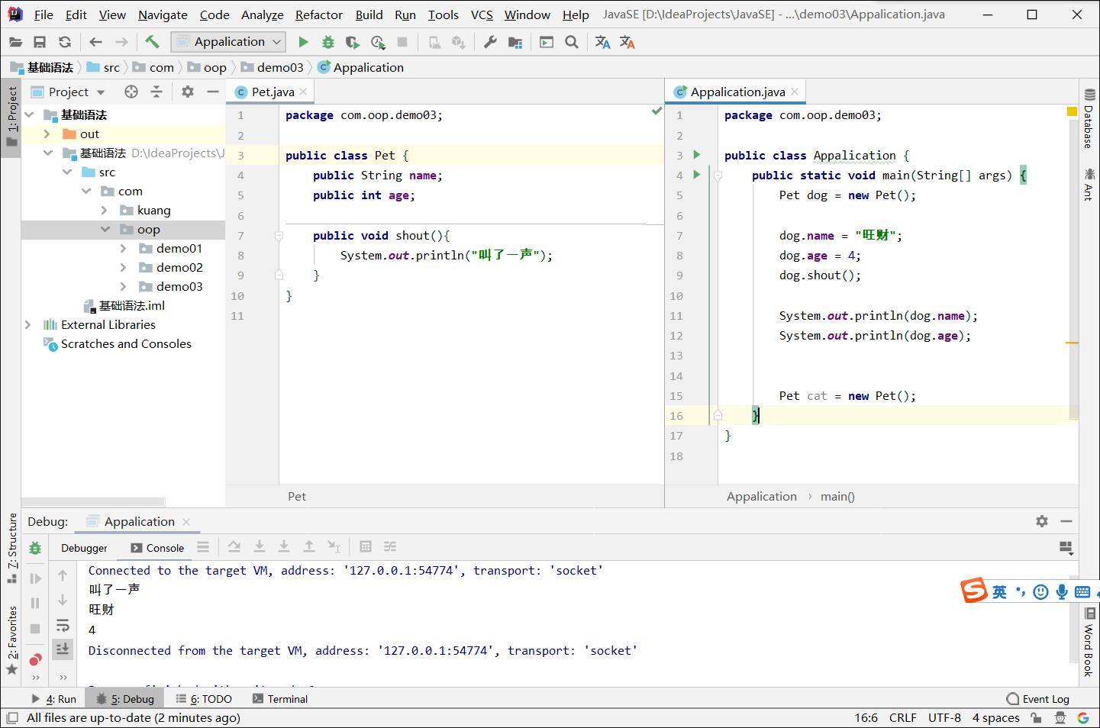Screen dimensions: 1100x728
Task: Click the Back navigation arrow
Action: [95, 42]
